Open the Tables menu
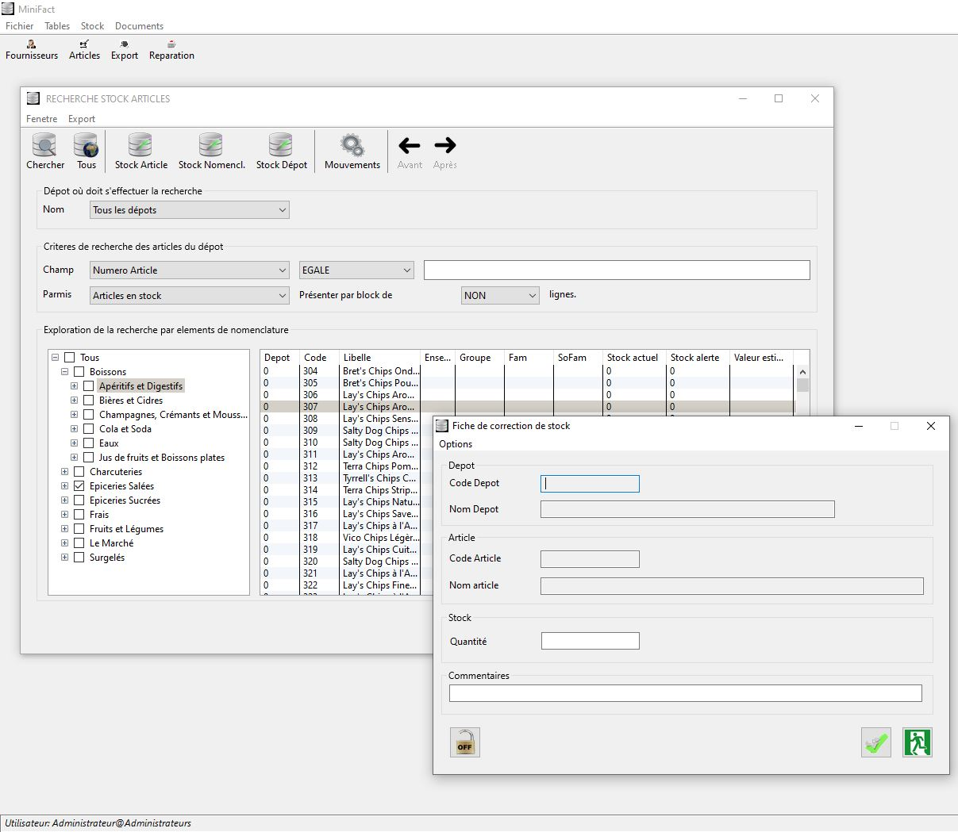The image size is (958, 832). click(57, 26)
